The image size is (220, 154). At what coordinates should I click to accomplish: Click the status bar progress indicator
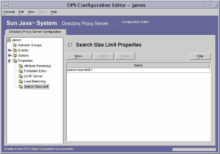(194, 149)
